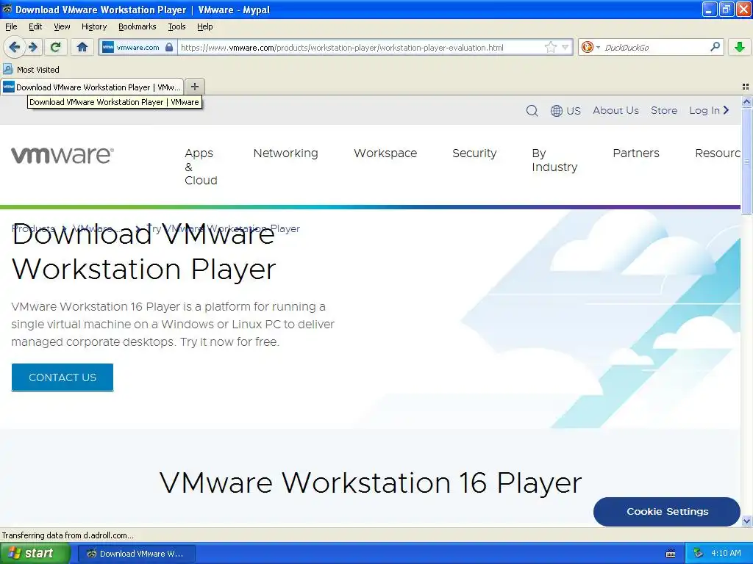Open the Workspace navigation menu
The height and width of the screenshot is (564, 753).
(x=385, y=153)
